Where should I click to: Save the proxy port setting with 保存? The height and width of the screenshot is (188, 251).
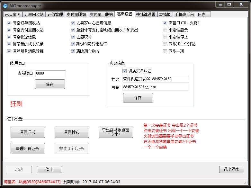pyautogui.click(x=50, y=84)
